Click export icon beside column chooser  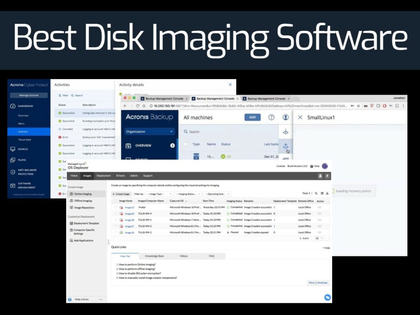(x=327, y=194)
